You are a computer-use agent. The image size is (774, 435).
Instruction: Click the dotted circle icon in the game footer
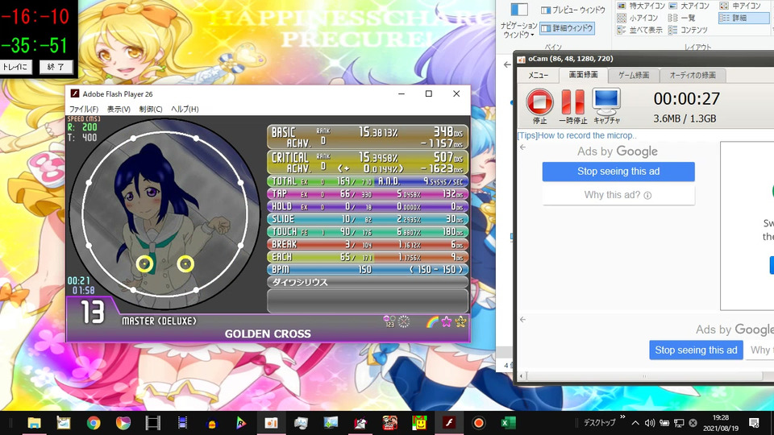[404, 322]
